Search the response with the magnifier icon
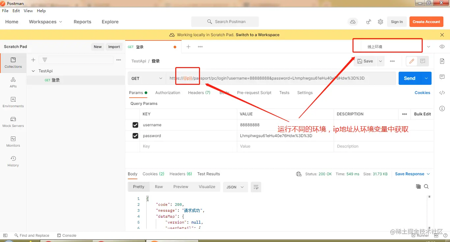Screen dimensions: 450x242 click(426, 186)
